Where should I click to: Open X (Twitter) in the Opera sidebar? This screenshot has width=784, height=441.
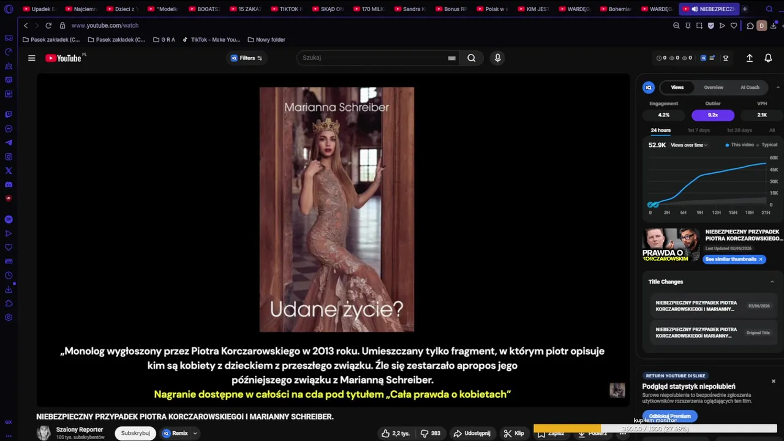pos(9,171)
